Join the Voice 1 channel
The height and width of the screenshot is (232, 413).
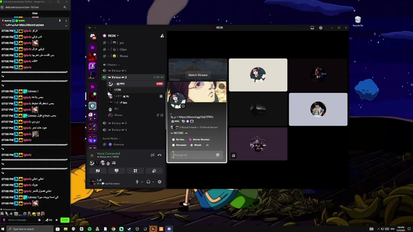(134, 71)
